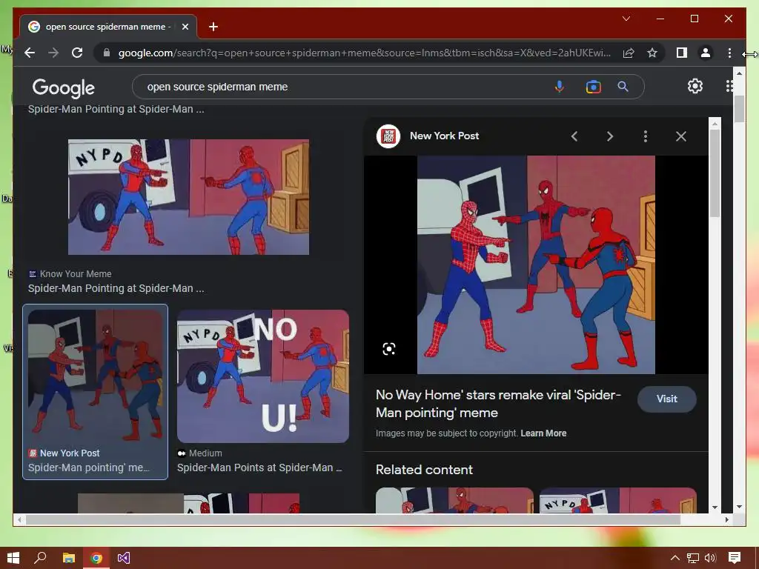This screenshot has height=569, width=759.
Task: Click the browser forward arrow
Action: pyautogui.click(x=53, y=53)
